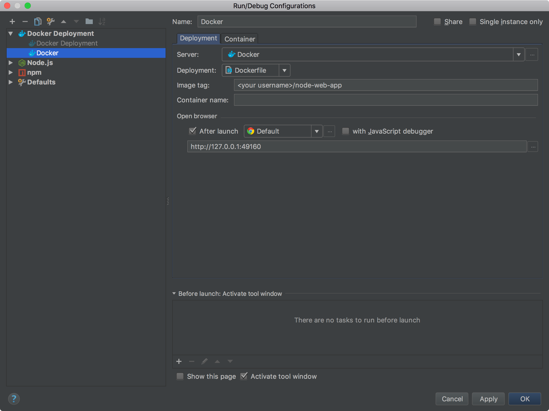Image resolution: width=549 pixels, height=411 pixels.
Task: Uncheck After launch browser option
Action: point(192,131)
